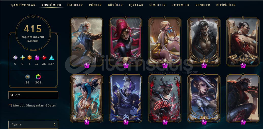Select the TOTEMLER tab
The height and width of the screenshot is (129, 263).
point(180,5)
